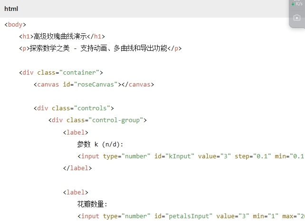Click the green download speed arrow
305x222 pixels.
click(x=293, y=4)
